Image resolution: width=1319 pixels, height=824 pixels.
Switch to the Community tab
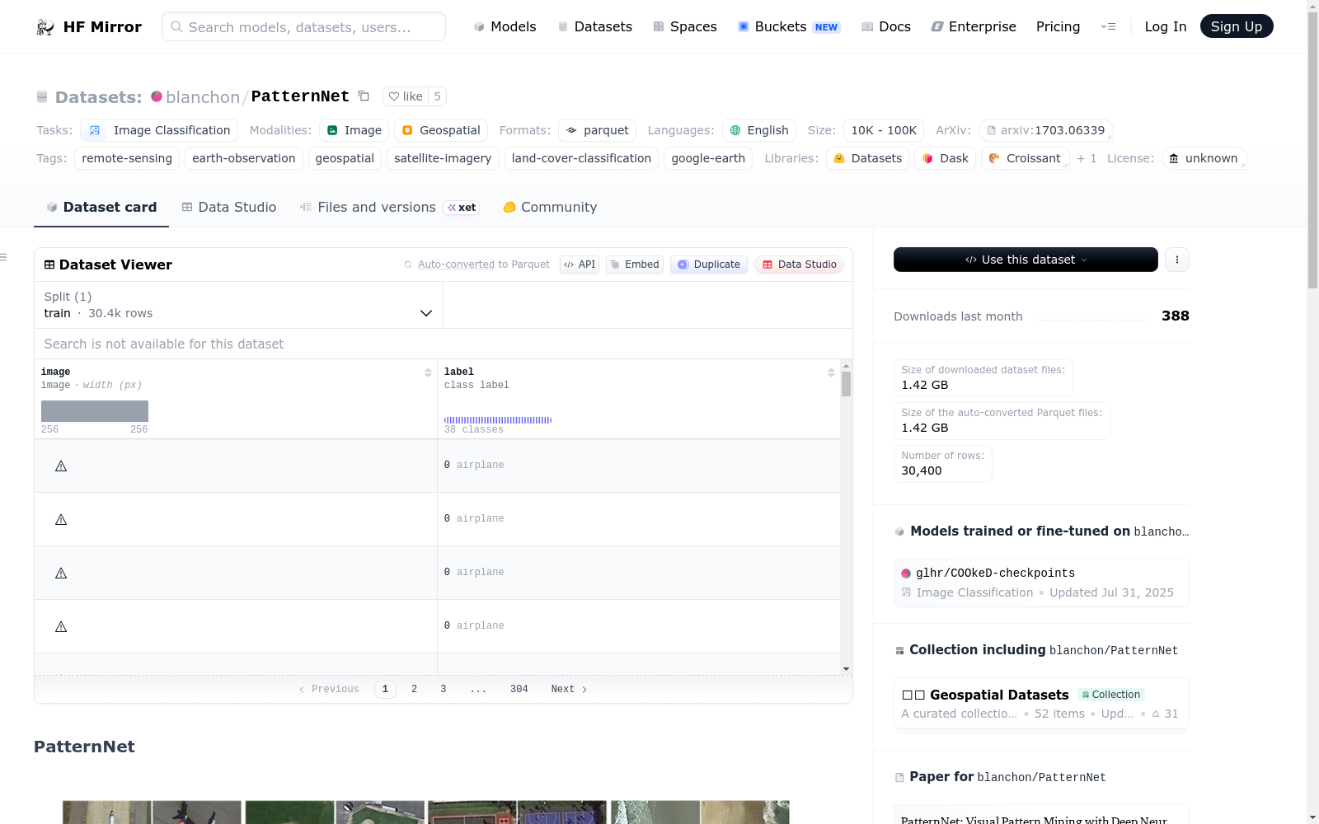[550, 207]
